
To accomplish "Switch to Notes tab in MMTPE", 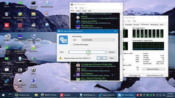I will coord(84,11).
